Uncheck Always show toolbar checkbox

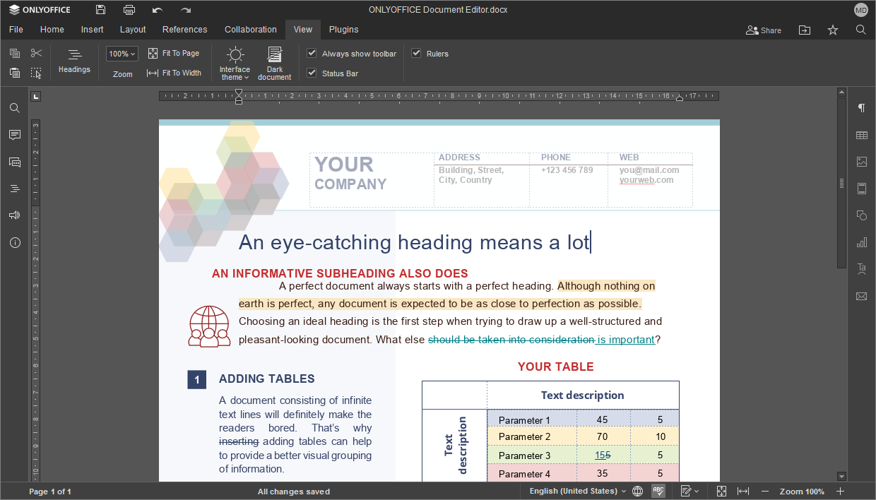(x=312, y=53)
